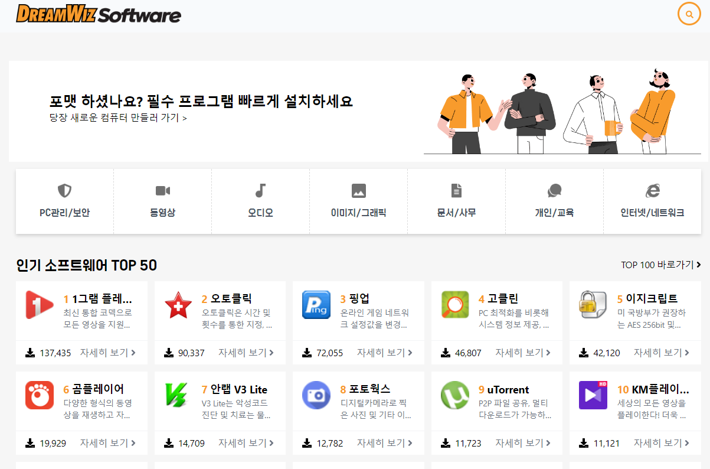The image size is (710, 469).
Task: Click the 인기 소프트웨어 TOP 50 heading
Action: click(86, 265)
